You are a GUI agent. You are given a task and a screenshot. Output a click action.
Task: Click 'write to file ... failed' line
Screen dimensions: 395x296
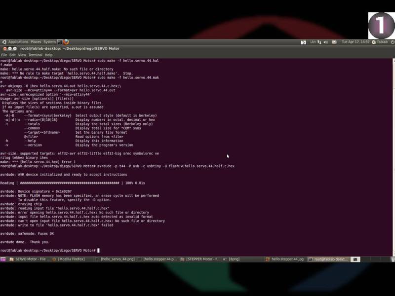click(57, 225)
